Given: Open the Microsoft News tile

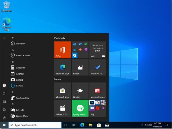Looking at the screenshot, I should click(x=97, y=91).
